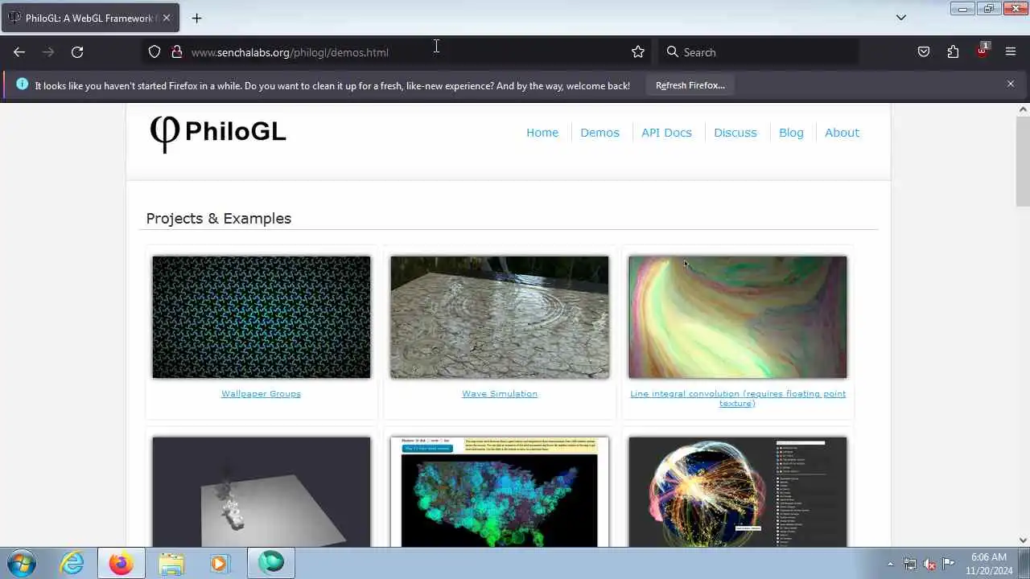Open the uBlock Origin extension icon
This screenshot has height=579, width=1030.
coord(982,51)
